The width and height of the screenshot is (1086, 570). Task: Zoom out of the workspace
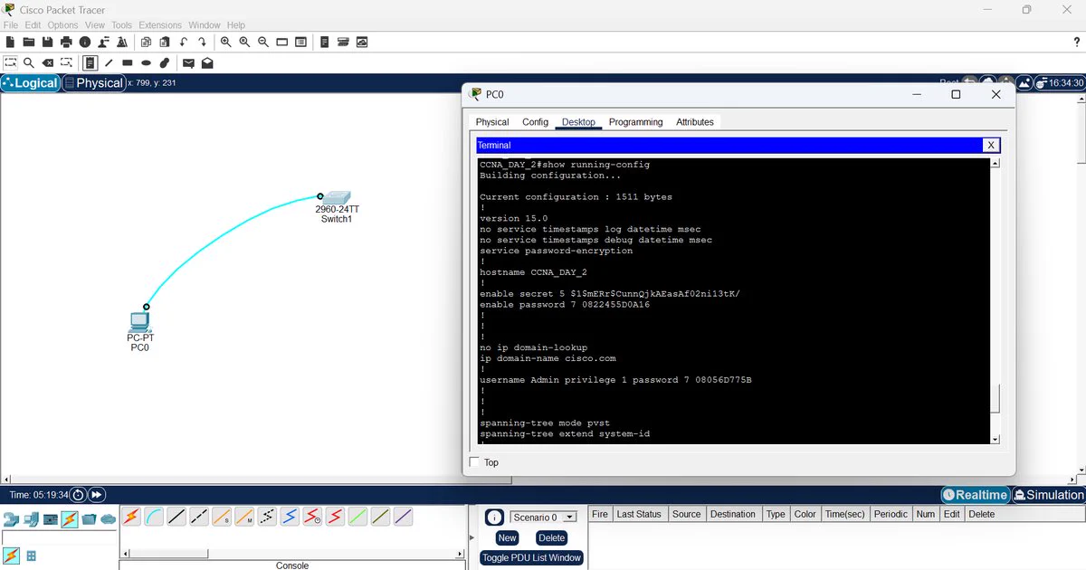coord(262,42)
